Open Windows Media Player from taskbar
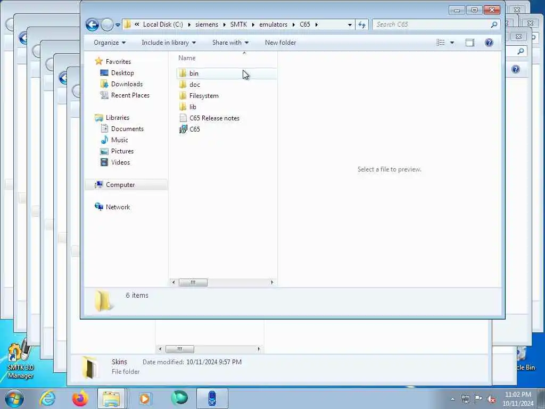This screenshot has width=545, height=409. (x=145, y=398)
